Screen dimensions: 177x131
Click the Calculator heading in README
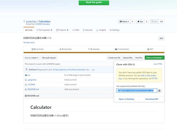41,107
